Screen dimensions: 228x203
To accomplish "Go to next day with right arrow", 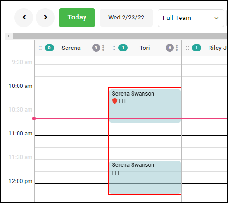I will pos(45,18).
